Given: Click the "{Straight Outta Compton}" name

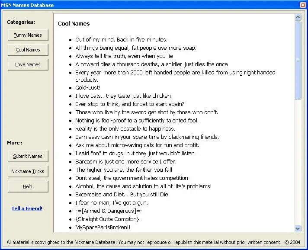Looking at the screenshot, I should click(107, 219).
